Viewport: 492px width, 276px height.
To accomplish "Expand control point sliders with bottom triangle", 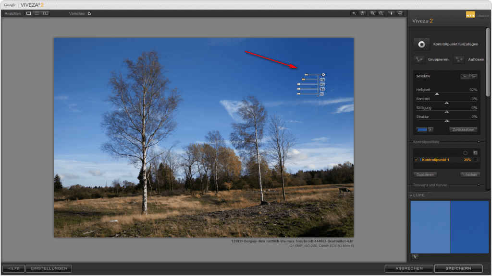I will [x=318, y=96].
